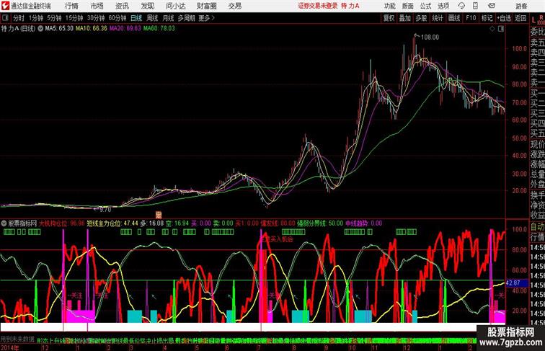Click the headset customer service icon
Viewport: 545px width, 351px height.
coord(461,6)
